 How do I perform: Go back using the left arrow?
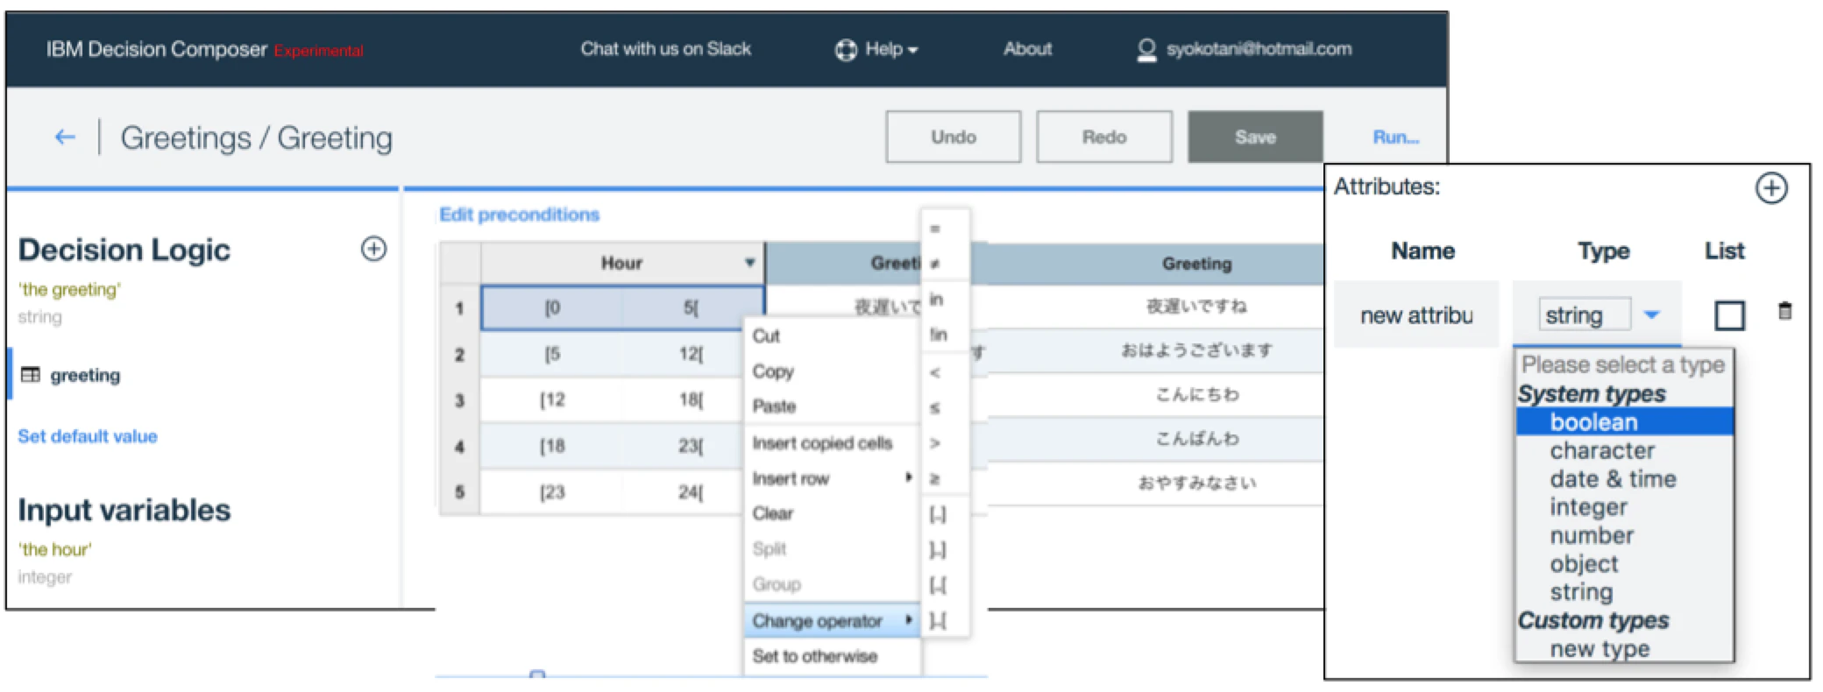click(x=65, y=137)
